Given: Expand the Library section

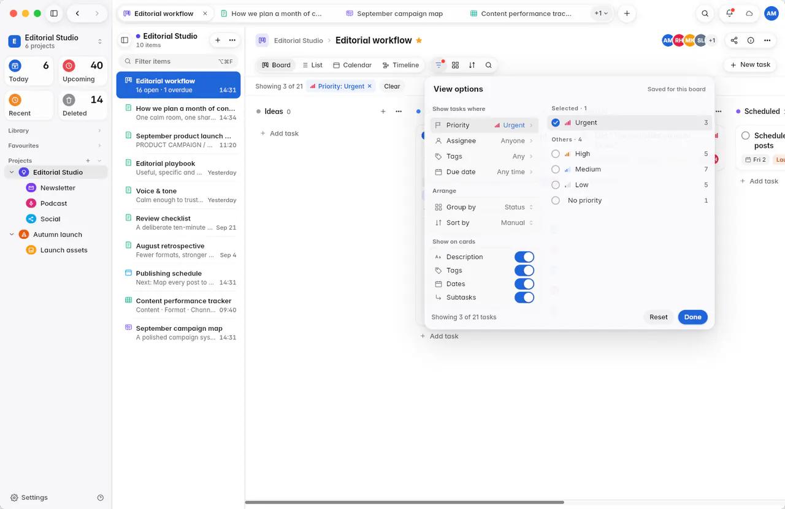Looking at the screenshot, I should [x=55, y=130].
